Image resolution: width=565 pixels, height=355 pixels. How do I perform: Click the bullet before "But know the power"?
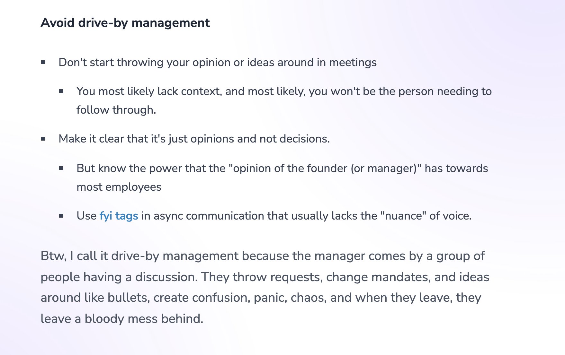(61, 168)
